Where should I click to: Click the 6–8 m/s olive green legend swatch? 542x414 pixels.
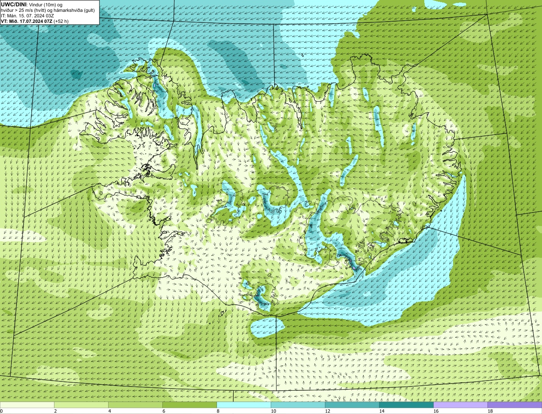tap(190, 405)
